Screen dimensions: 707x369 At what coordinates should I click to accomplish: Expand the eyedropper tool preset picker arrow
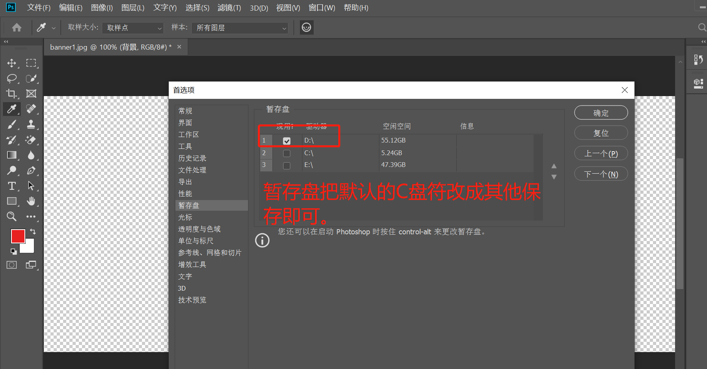pyautogui.click(x=54, y=28)
